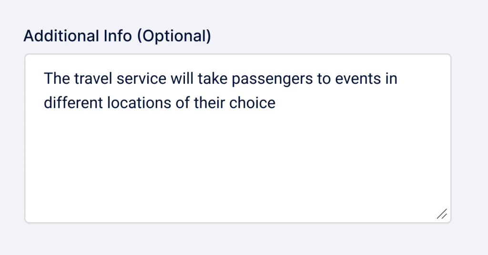This screenshot has height=255, width=488.
Task: Click the word "take" in the text
Action: coord(211,78)
